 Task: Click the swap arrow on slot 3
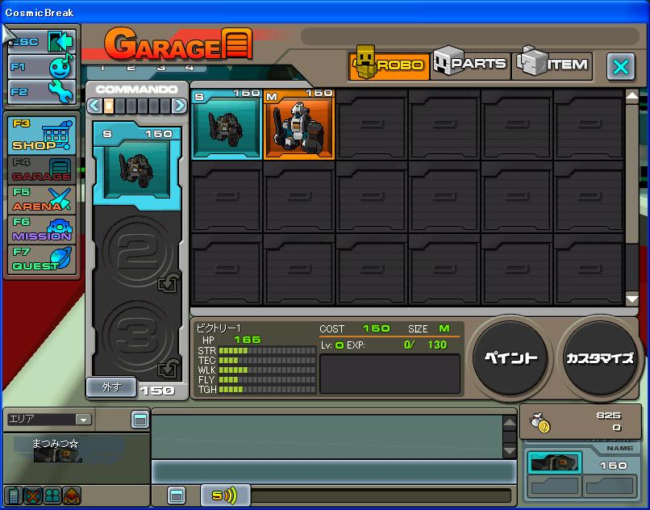(169, 368)
